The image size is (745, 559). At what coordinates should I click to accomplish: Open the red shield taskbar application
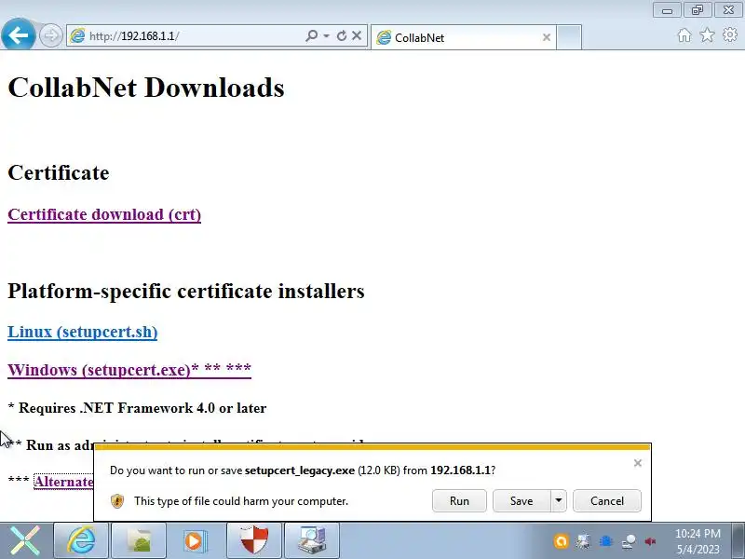(x=254, y=540)
